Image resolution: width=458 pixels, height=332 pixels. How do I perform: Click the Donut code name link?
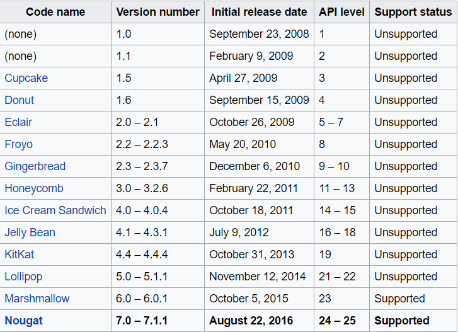[x=20, y=100]
